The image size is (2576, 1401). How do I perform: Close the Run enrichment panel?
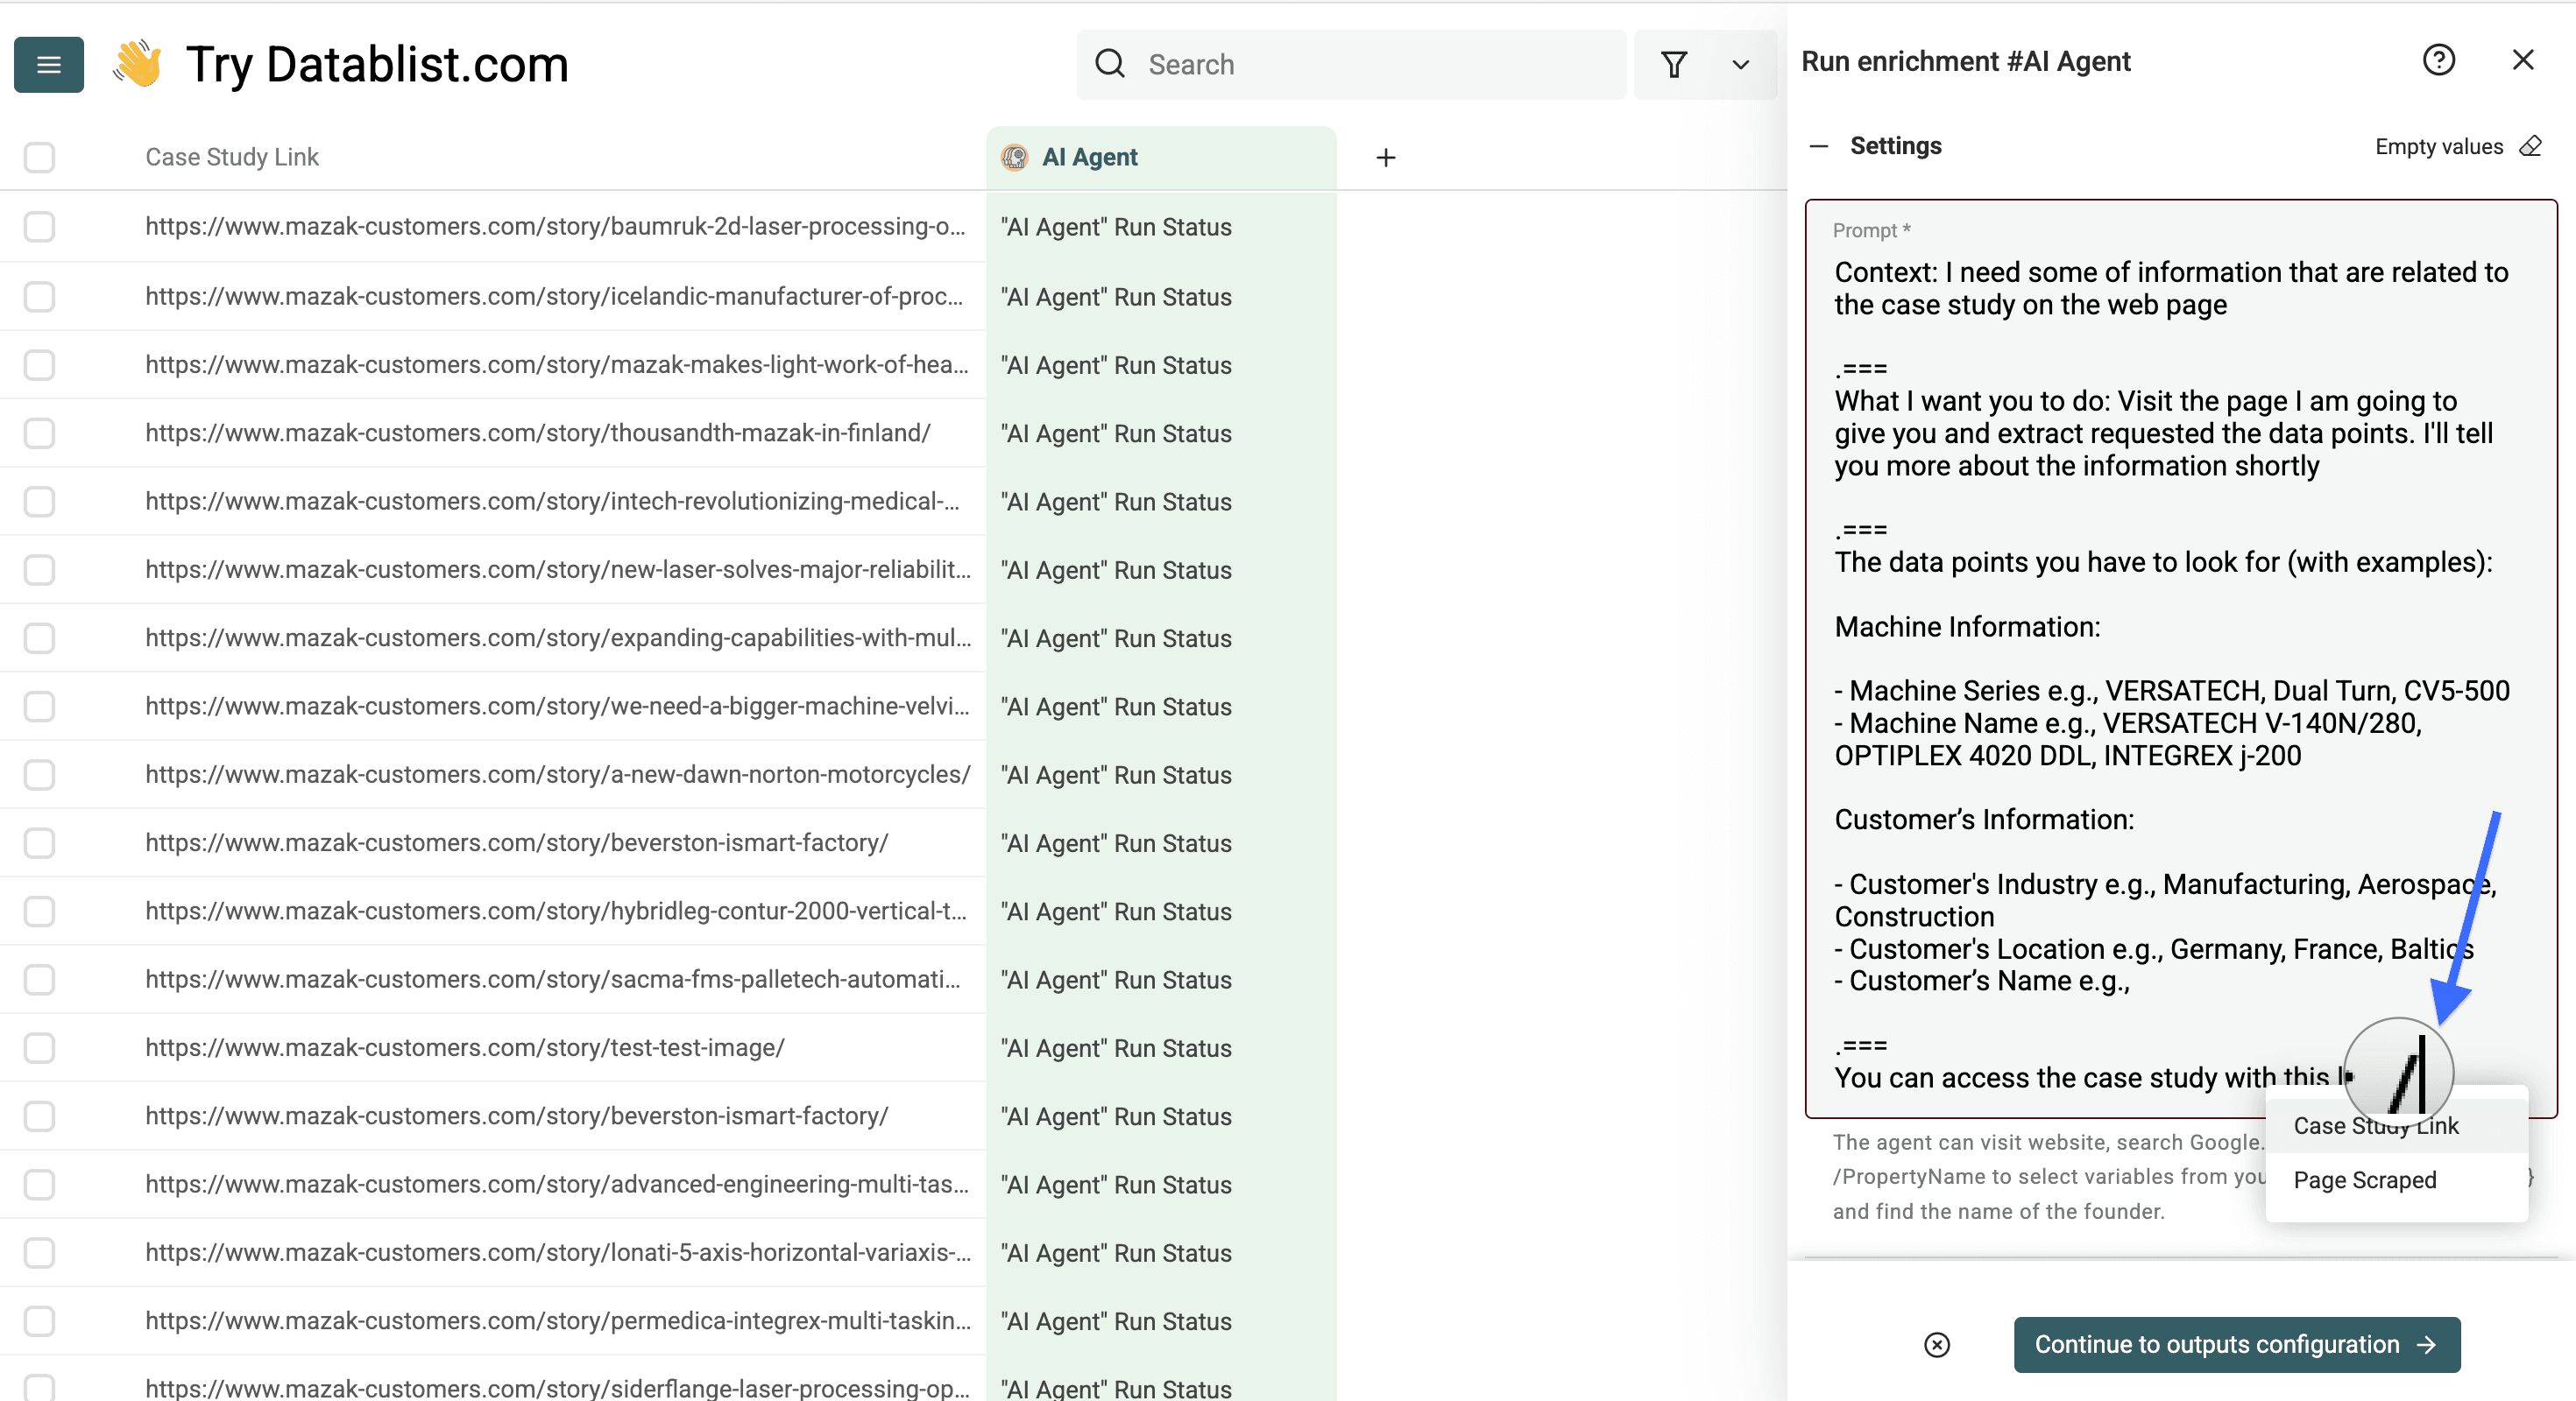[2524, 60]
